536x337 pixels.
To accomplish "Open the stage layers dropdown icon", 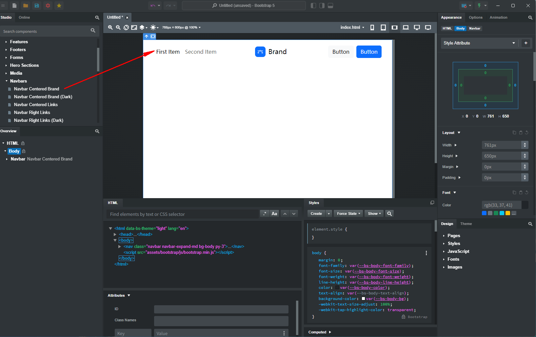I will (143, 28).
